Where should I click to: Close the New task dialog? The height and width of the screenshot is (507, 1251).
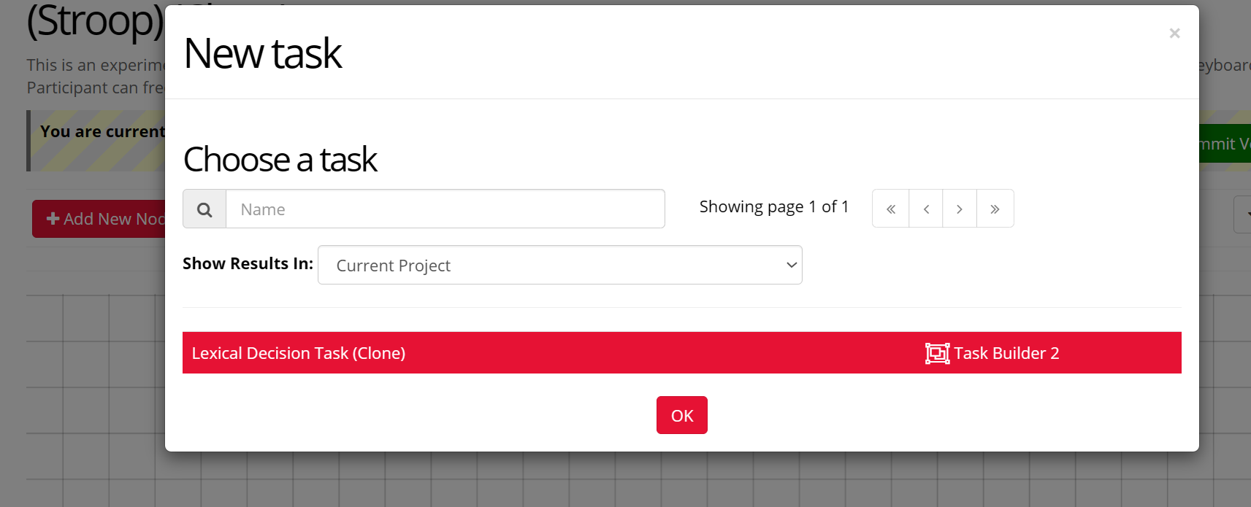[1174, 34]
